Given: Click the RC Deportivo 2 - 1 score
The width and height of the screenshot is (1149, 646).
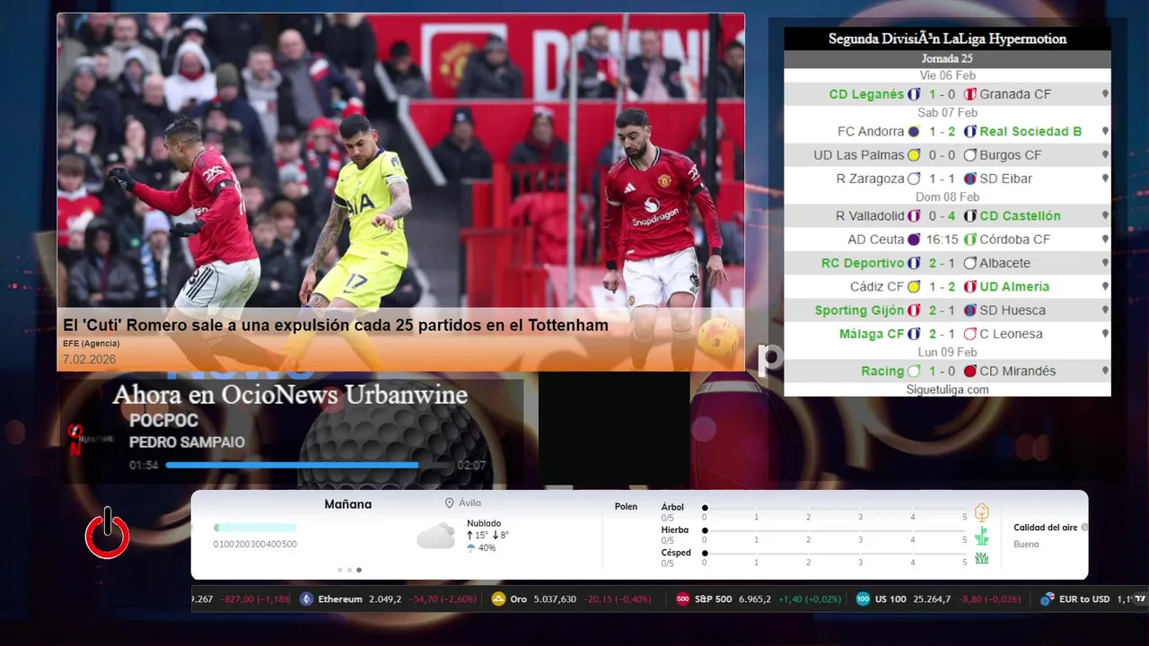Looking at the screenshot, I should 942,263.
